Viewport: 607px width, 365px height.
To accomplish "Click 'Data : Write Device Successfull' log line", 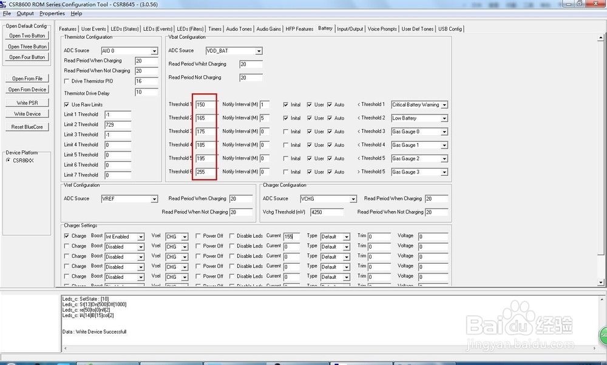I will [x=94, y=332].
